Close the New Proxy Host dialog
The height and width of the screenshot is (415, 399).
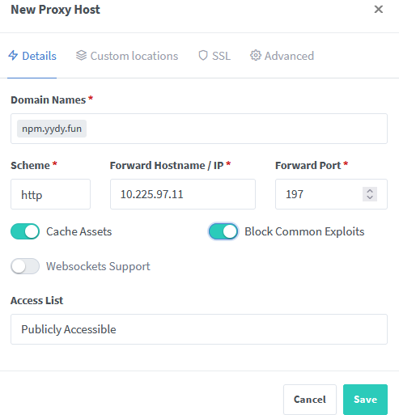(379, 10)
